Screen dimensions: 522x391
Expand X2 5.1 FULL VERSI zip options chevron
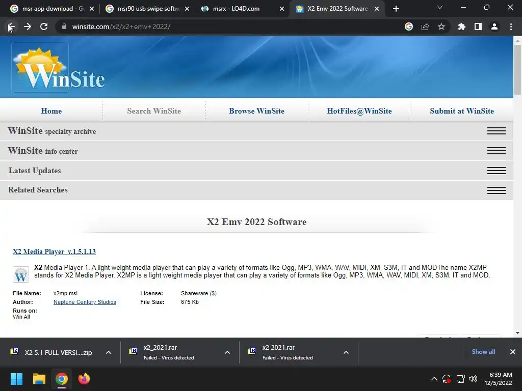pyautogui.click(x=109, y=352)
